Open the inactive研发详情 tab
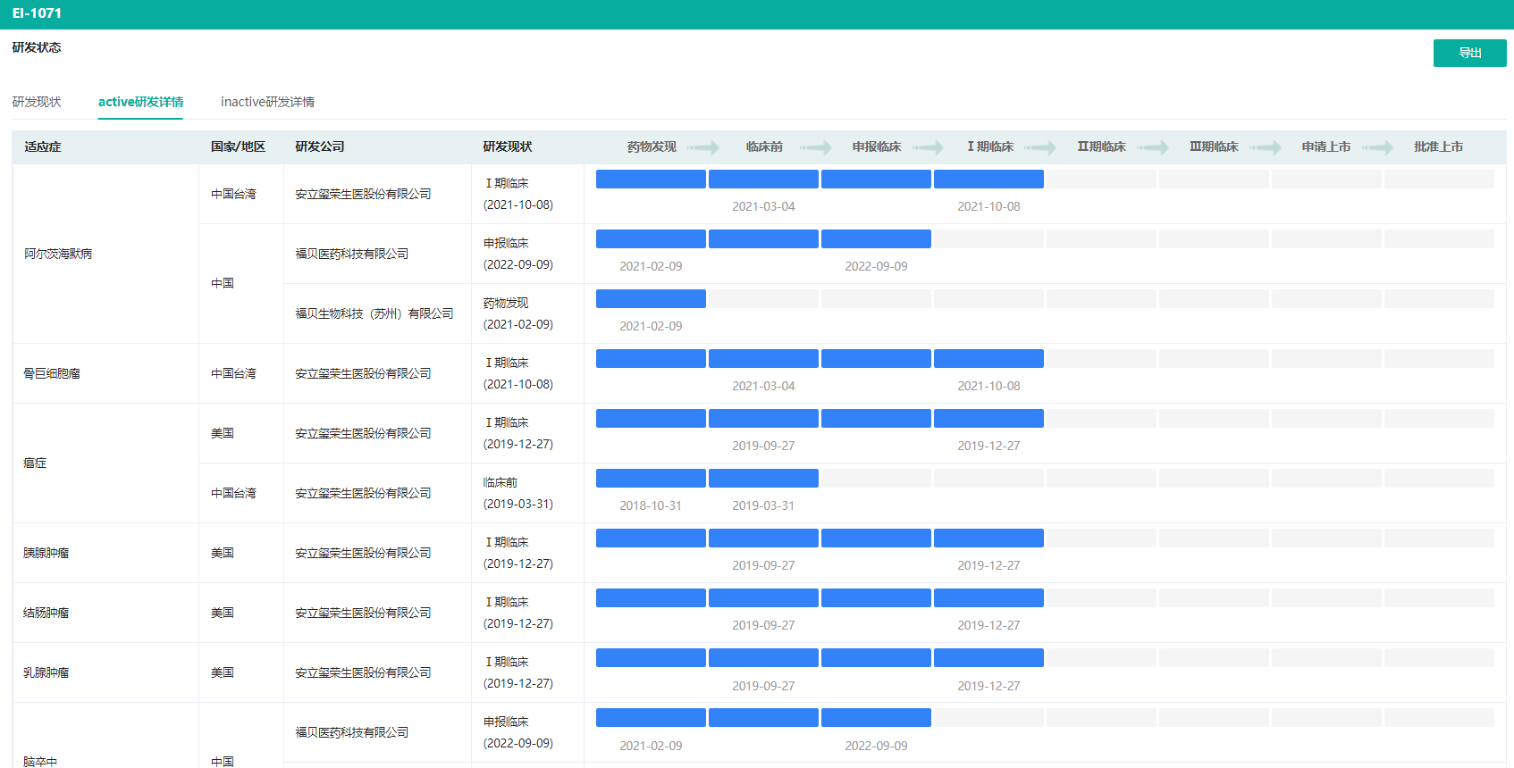Viewport: 1514px width, 768px height. point(267,102)
